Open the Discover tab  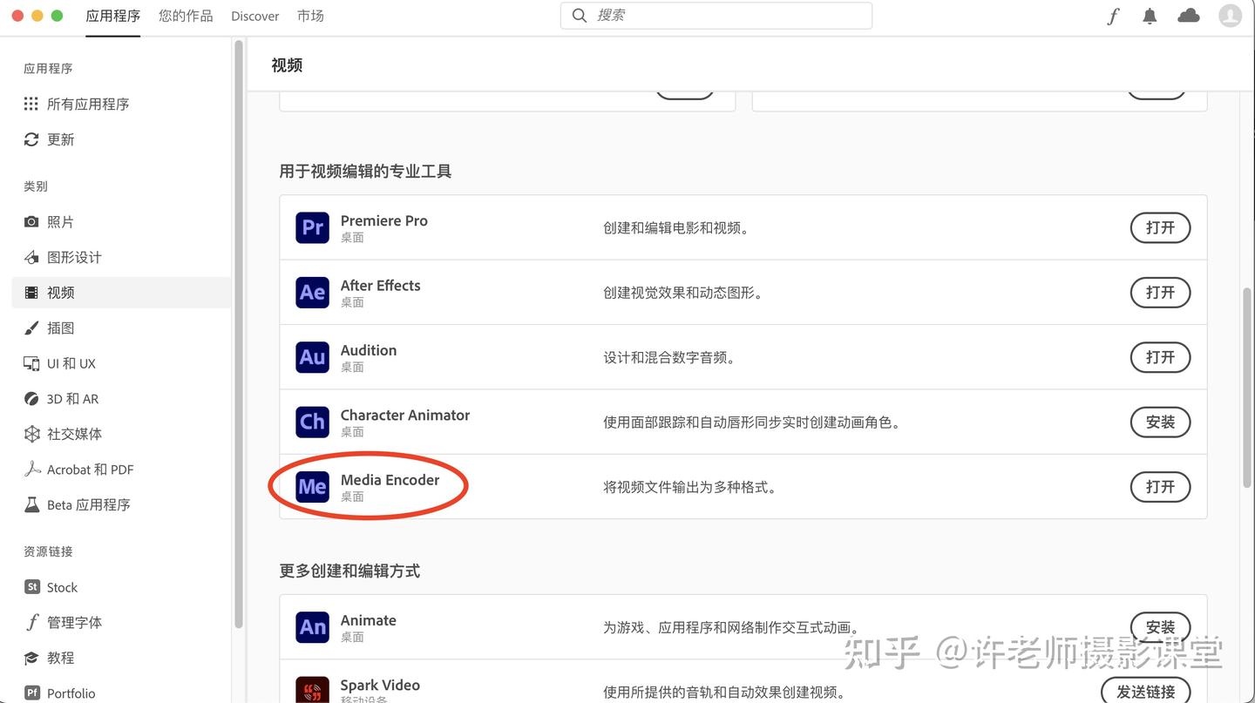[x=254, y=16]
